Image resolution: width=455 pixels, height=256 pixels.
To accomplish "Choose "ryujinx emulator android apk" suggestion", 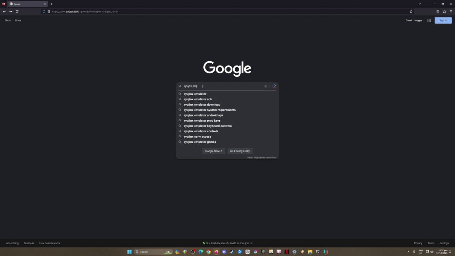I will coord(227,115).
